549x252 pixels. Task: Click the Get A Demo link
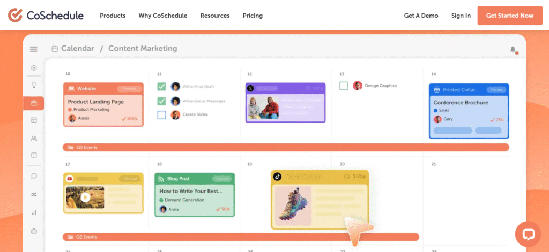coord(421,16)
